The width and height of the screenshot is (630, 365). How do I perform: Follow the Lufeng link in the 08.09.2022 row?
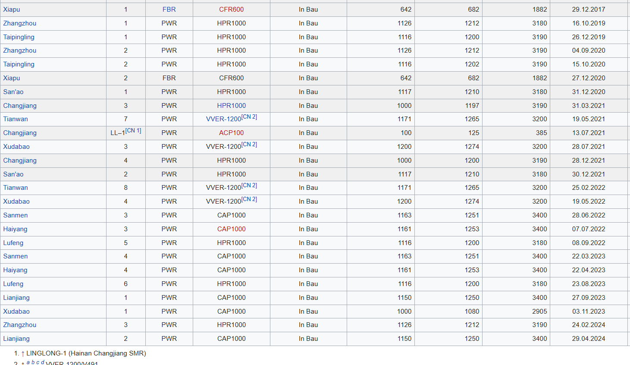coord(13,243)
